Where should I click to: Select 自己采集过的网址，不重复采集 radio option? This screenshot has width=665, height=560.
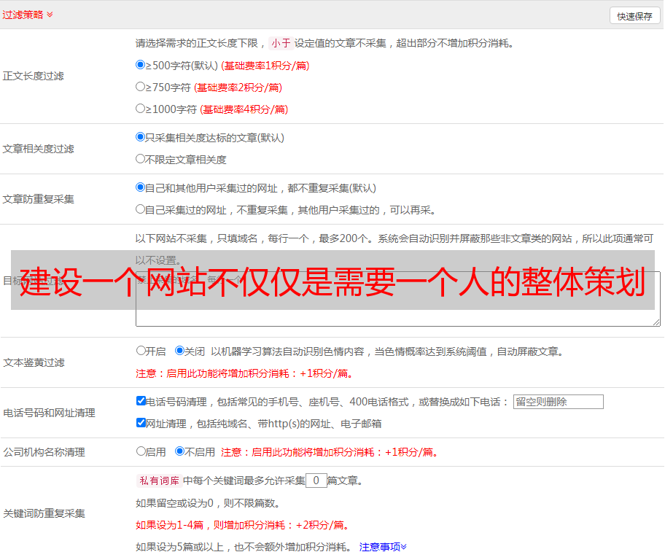pyautogui.click(x=140, y=209)
